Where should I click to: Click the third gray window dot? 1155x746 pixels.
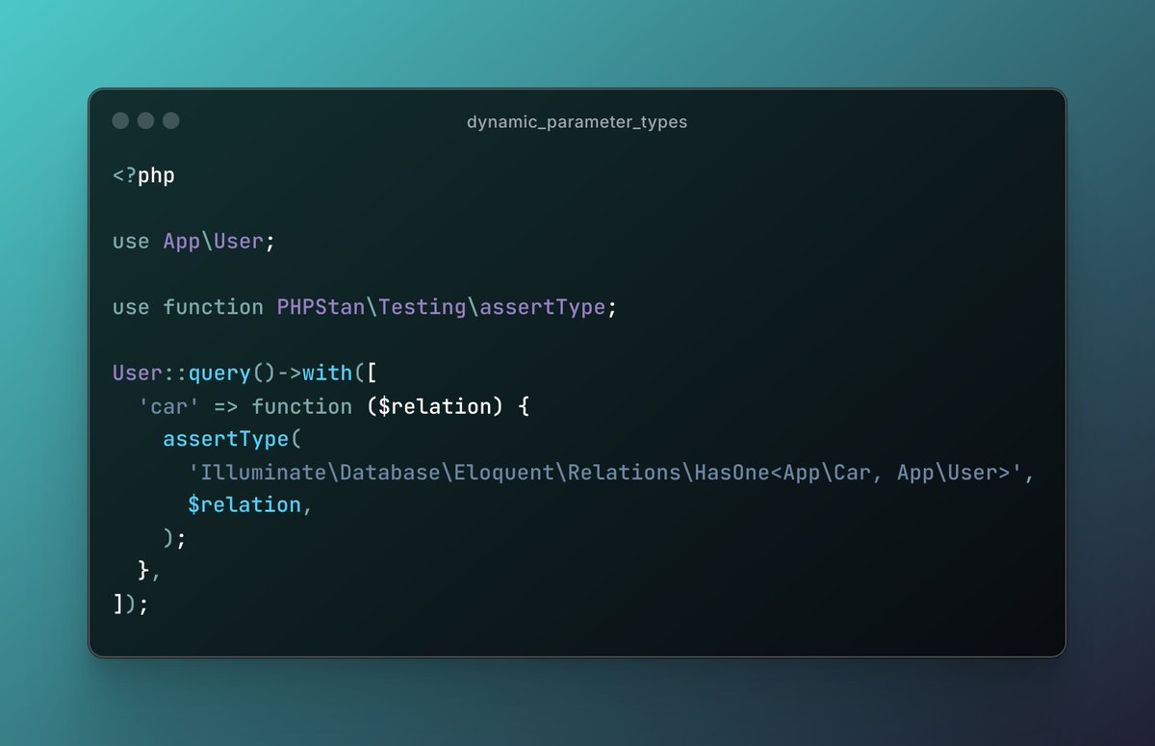[170, 120]
